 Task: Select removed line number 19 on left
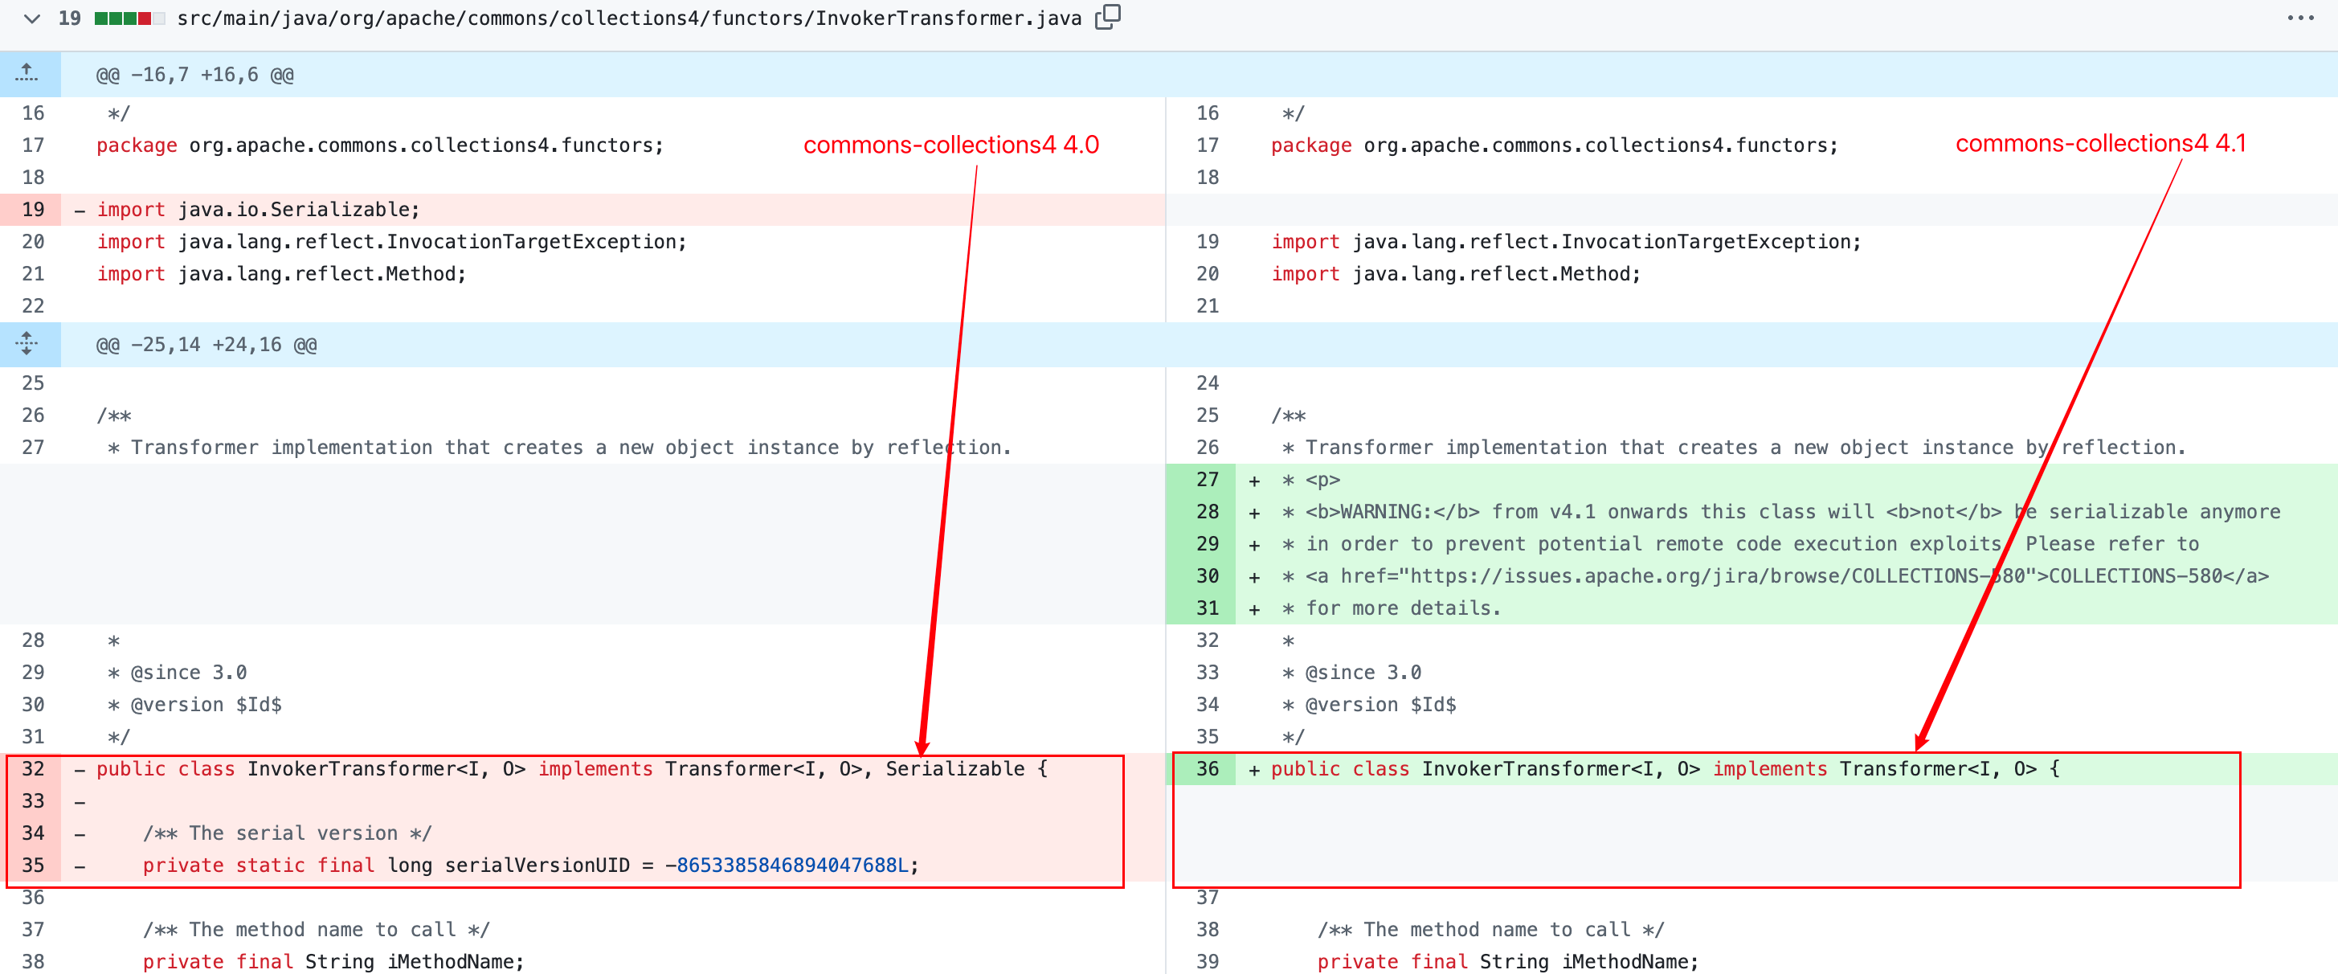(x=33, y=210)
